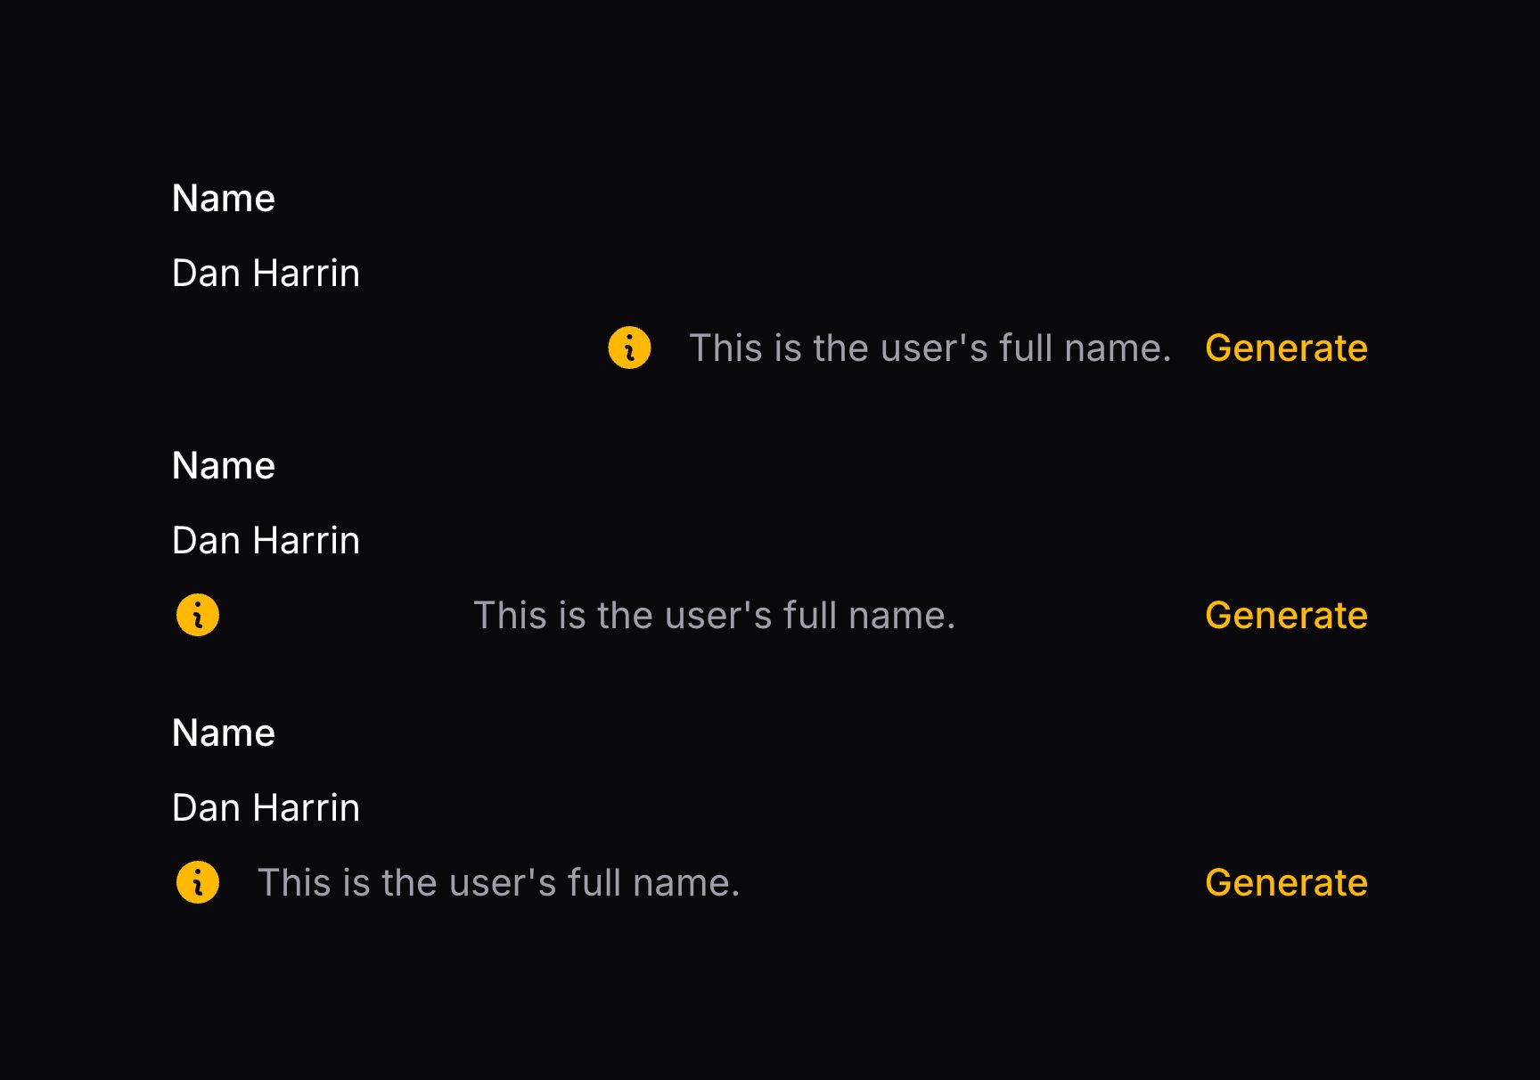The width and height of the screenshot is (1540, 1080).
Task: Click the leftmost info icon under second Dan Harrin
Action: point(198,614)
